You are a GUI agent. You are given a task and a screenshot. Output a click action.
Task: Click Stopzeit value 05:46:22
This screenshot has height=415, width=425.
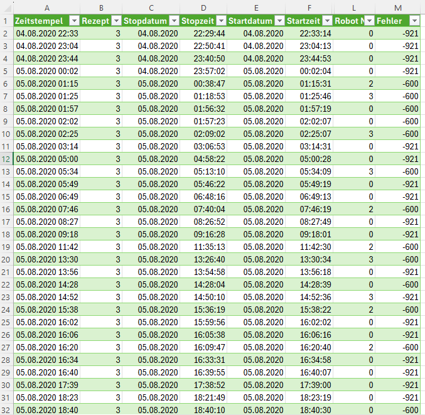click(203, 184)
